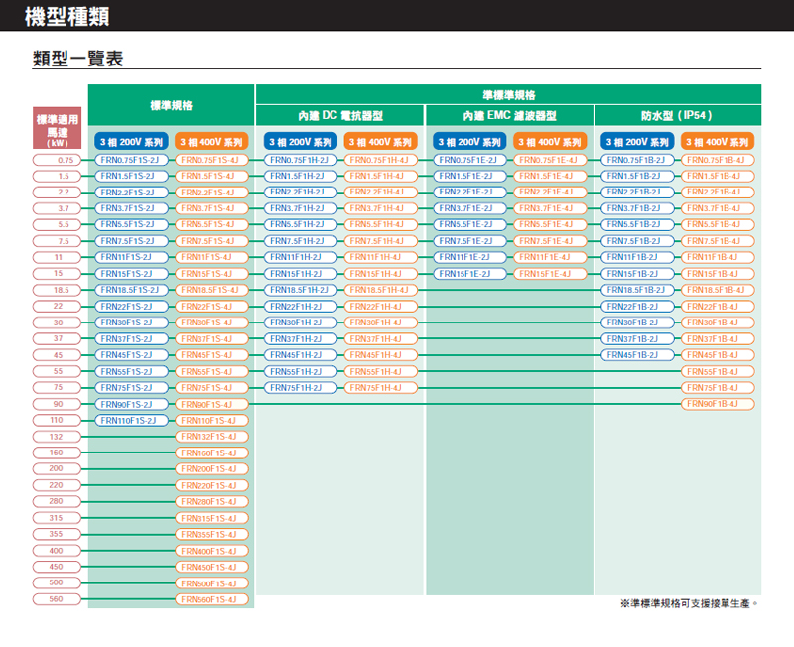The height and width of the screenshot is (647, 794).
Task: Click the 準標準規格可支援接單生產 footnote
Action: 688,603
